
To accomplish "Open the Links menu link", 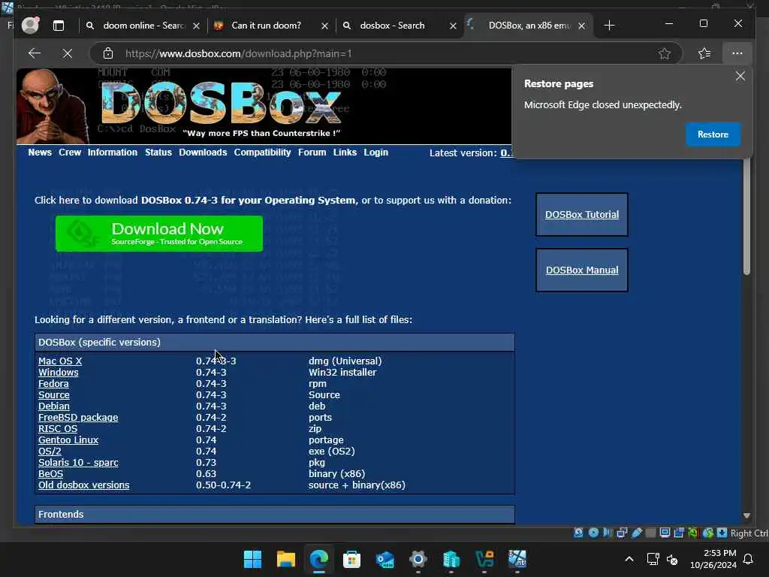I will coord(345,153).
